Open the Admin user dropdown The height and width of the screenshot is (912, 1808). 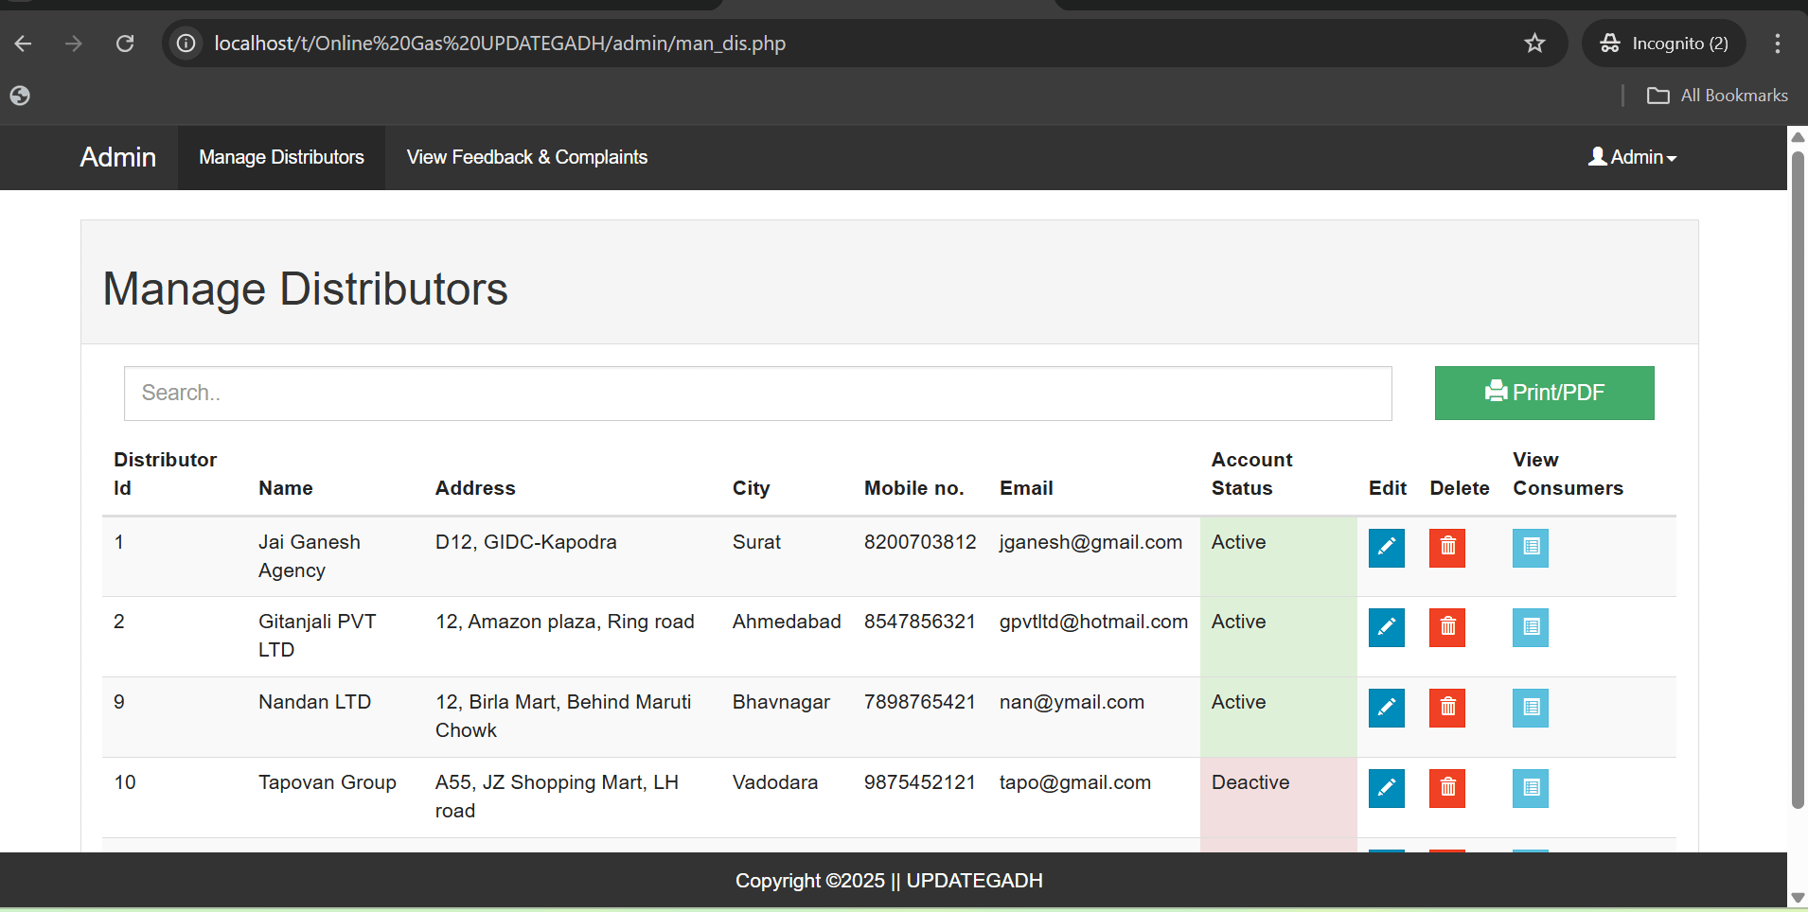(x=1632, y=157)
